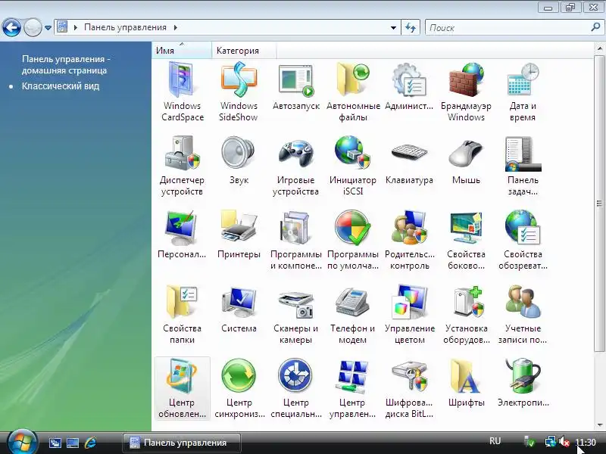The image size is (606, 454).
Task: Open the Администрирование tools icon
Action: coord(409,87)
